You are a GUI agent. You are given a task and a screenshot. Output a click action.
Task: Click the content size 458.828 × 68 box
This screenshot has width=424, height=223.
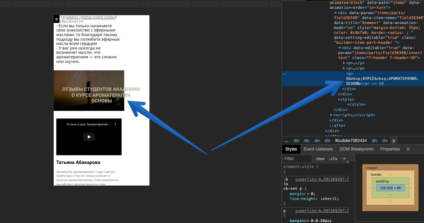click(x=390, y=188)
